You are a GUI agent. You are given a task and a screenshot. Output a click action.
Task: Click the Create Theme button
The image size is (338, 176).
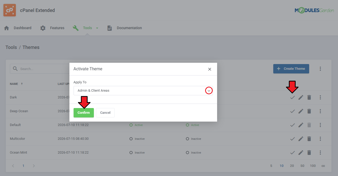coord(291,69)
